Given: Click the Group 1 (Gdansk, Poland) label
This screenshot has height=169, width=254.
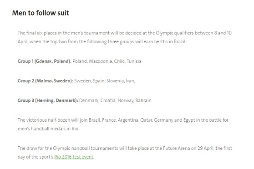Looking at the screenshot, I should pos(45,61).
